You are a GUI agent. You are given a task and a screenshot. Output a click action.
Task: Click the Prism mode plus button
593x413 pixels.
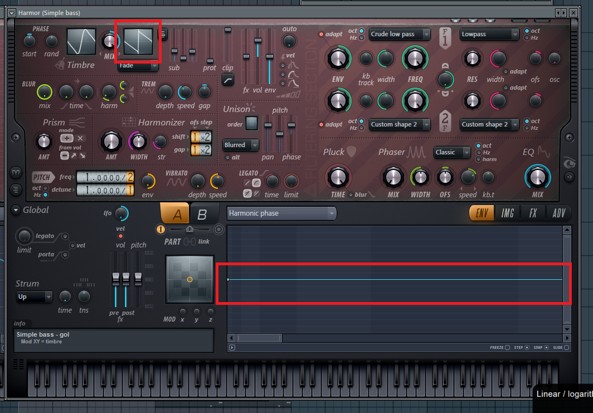(x=66, y=138)
